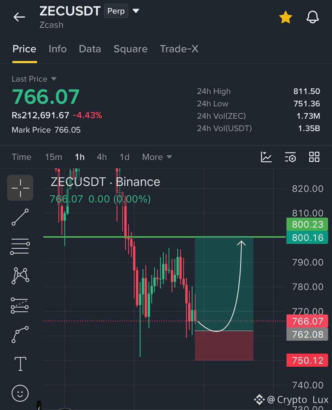This screenshot has width=332, height=410.
Task: Open the Trade-X tab
Action: pos(179,49)
